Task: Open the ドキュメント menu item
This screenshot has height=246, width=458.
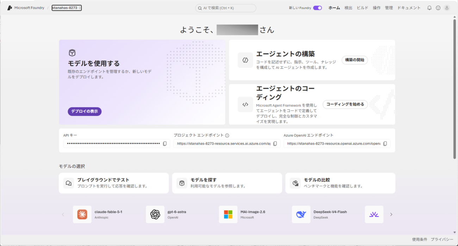Action: point(409,8)
